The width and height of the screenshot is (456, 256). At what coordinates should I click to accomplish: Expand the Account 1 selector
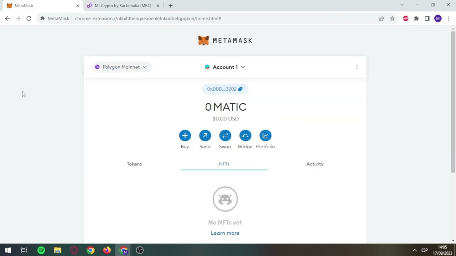pos(225,67)
